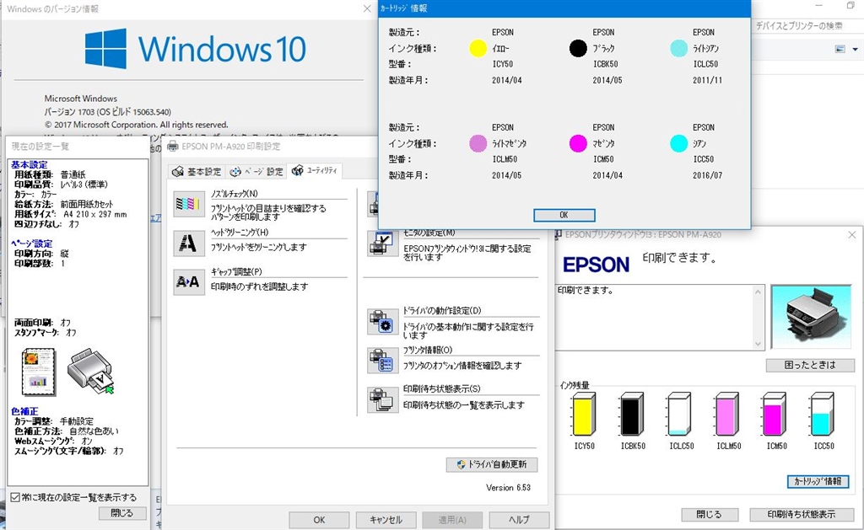Click OK in print settings dialog
The width and height of the screenshot is (864, 530).
tap(319, 520)
